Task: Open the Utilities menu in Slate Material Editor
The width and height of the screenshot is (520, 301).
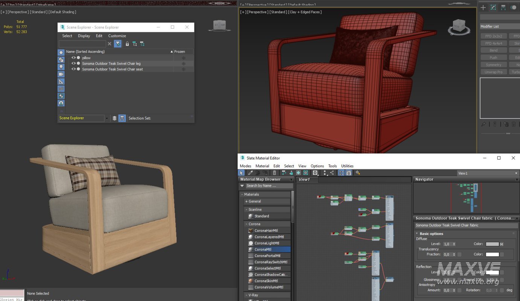Action: (347, 166)
